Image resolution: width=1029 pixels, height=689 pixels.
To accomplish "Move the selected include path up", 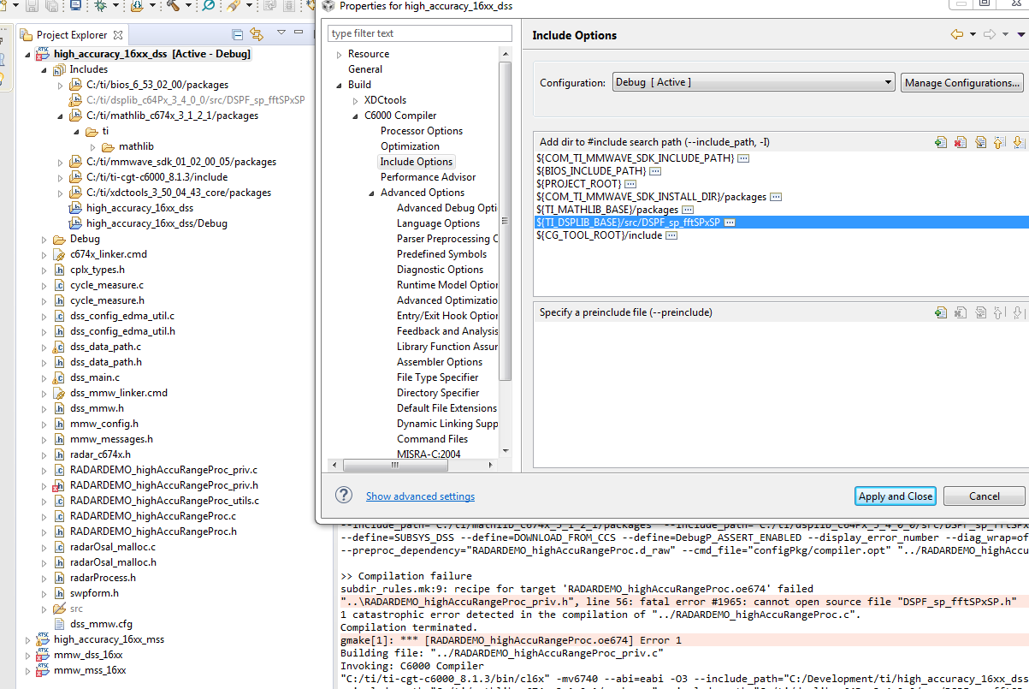I will coord(1001,141).
